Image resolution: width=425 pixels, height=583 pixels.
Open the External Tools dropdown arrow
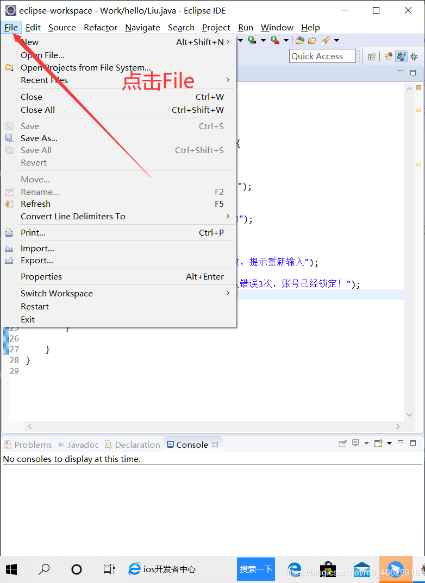pos(286,40)
